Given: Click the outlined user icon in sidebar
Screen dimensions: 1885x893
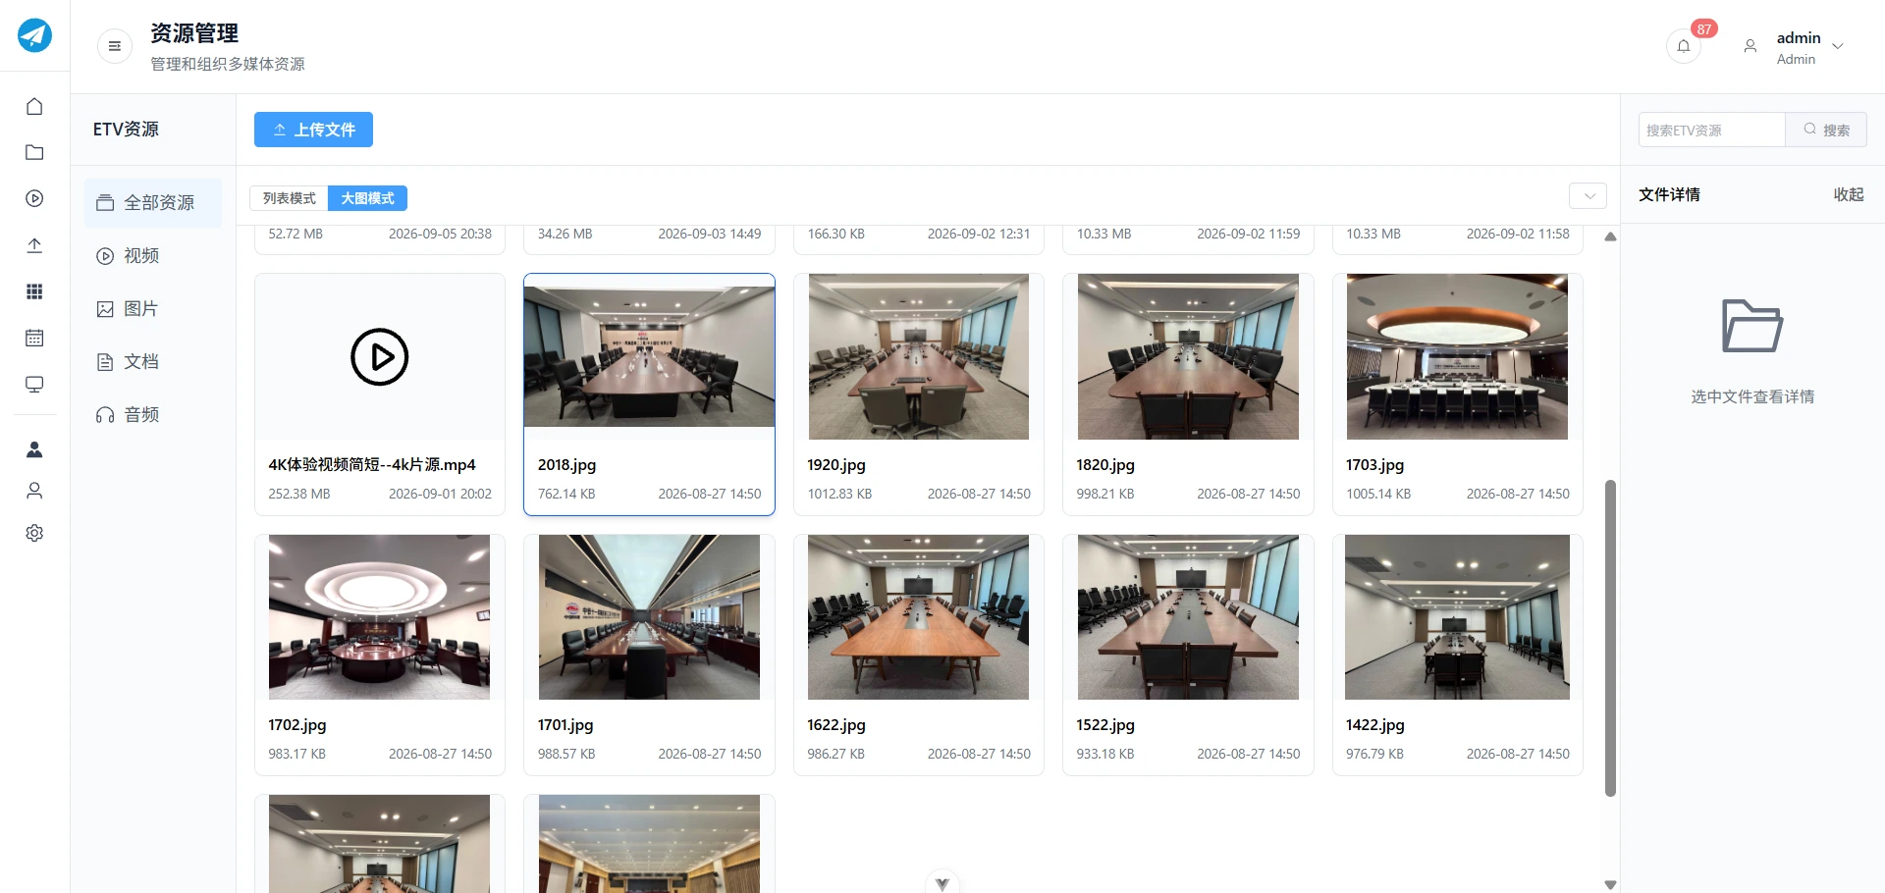Looking at the screenshot, I should pyautogui.click(x=34, y=491).
